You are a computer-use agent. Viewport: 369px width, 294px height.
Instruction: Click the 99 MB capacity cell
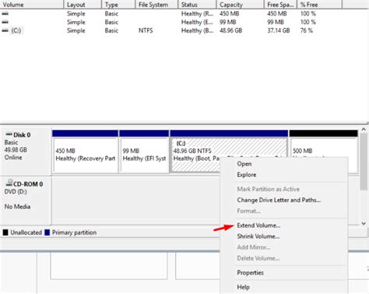228,22
